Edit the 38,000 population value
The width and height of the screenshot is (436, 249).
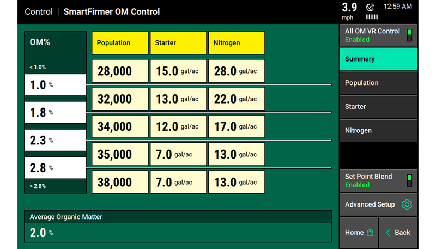[x=120, y=182]
